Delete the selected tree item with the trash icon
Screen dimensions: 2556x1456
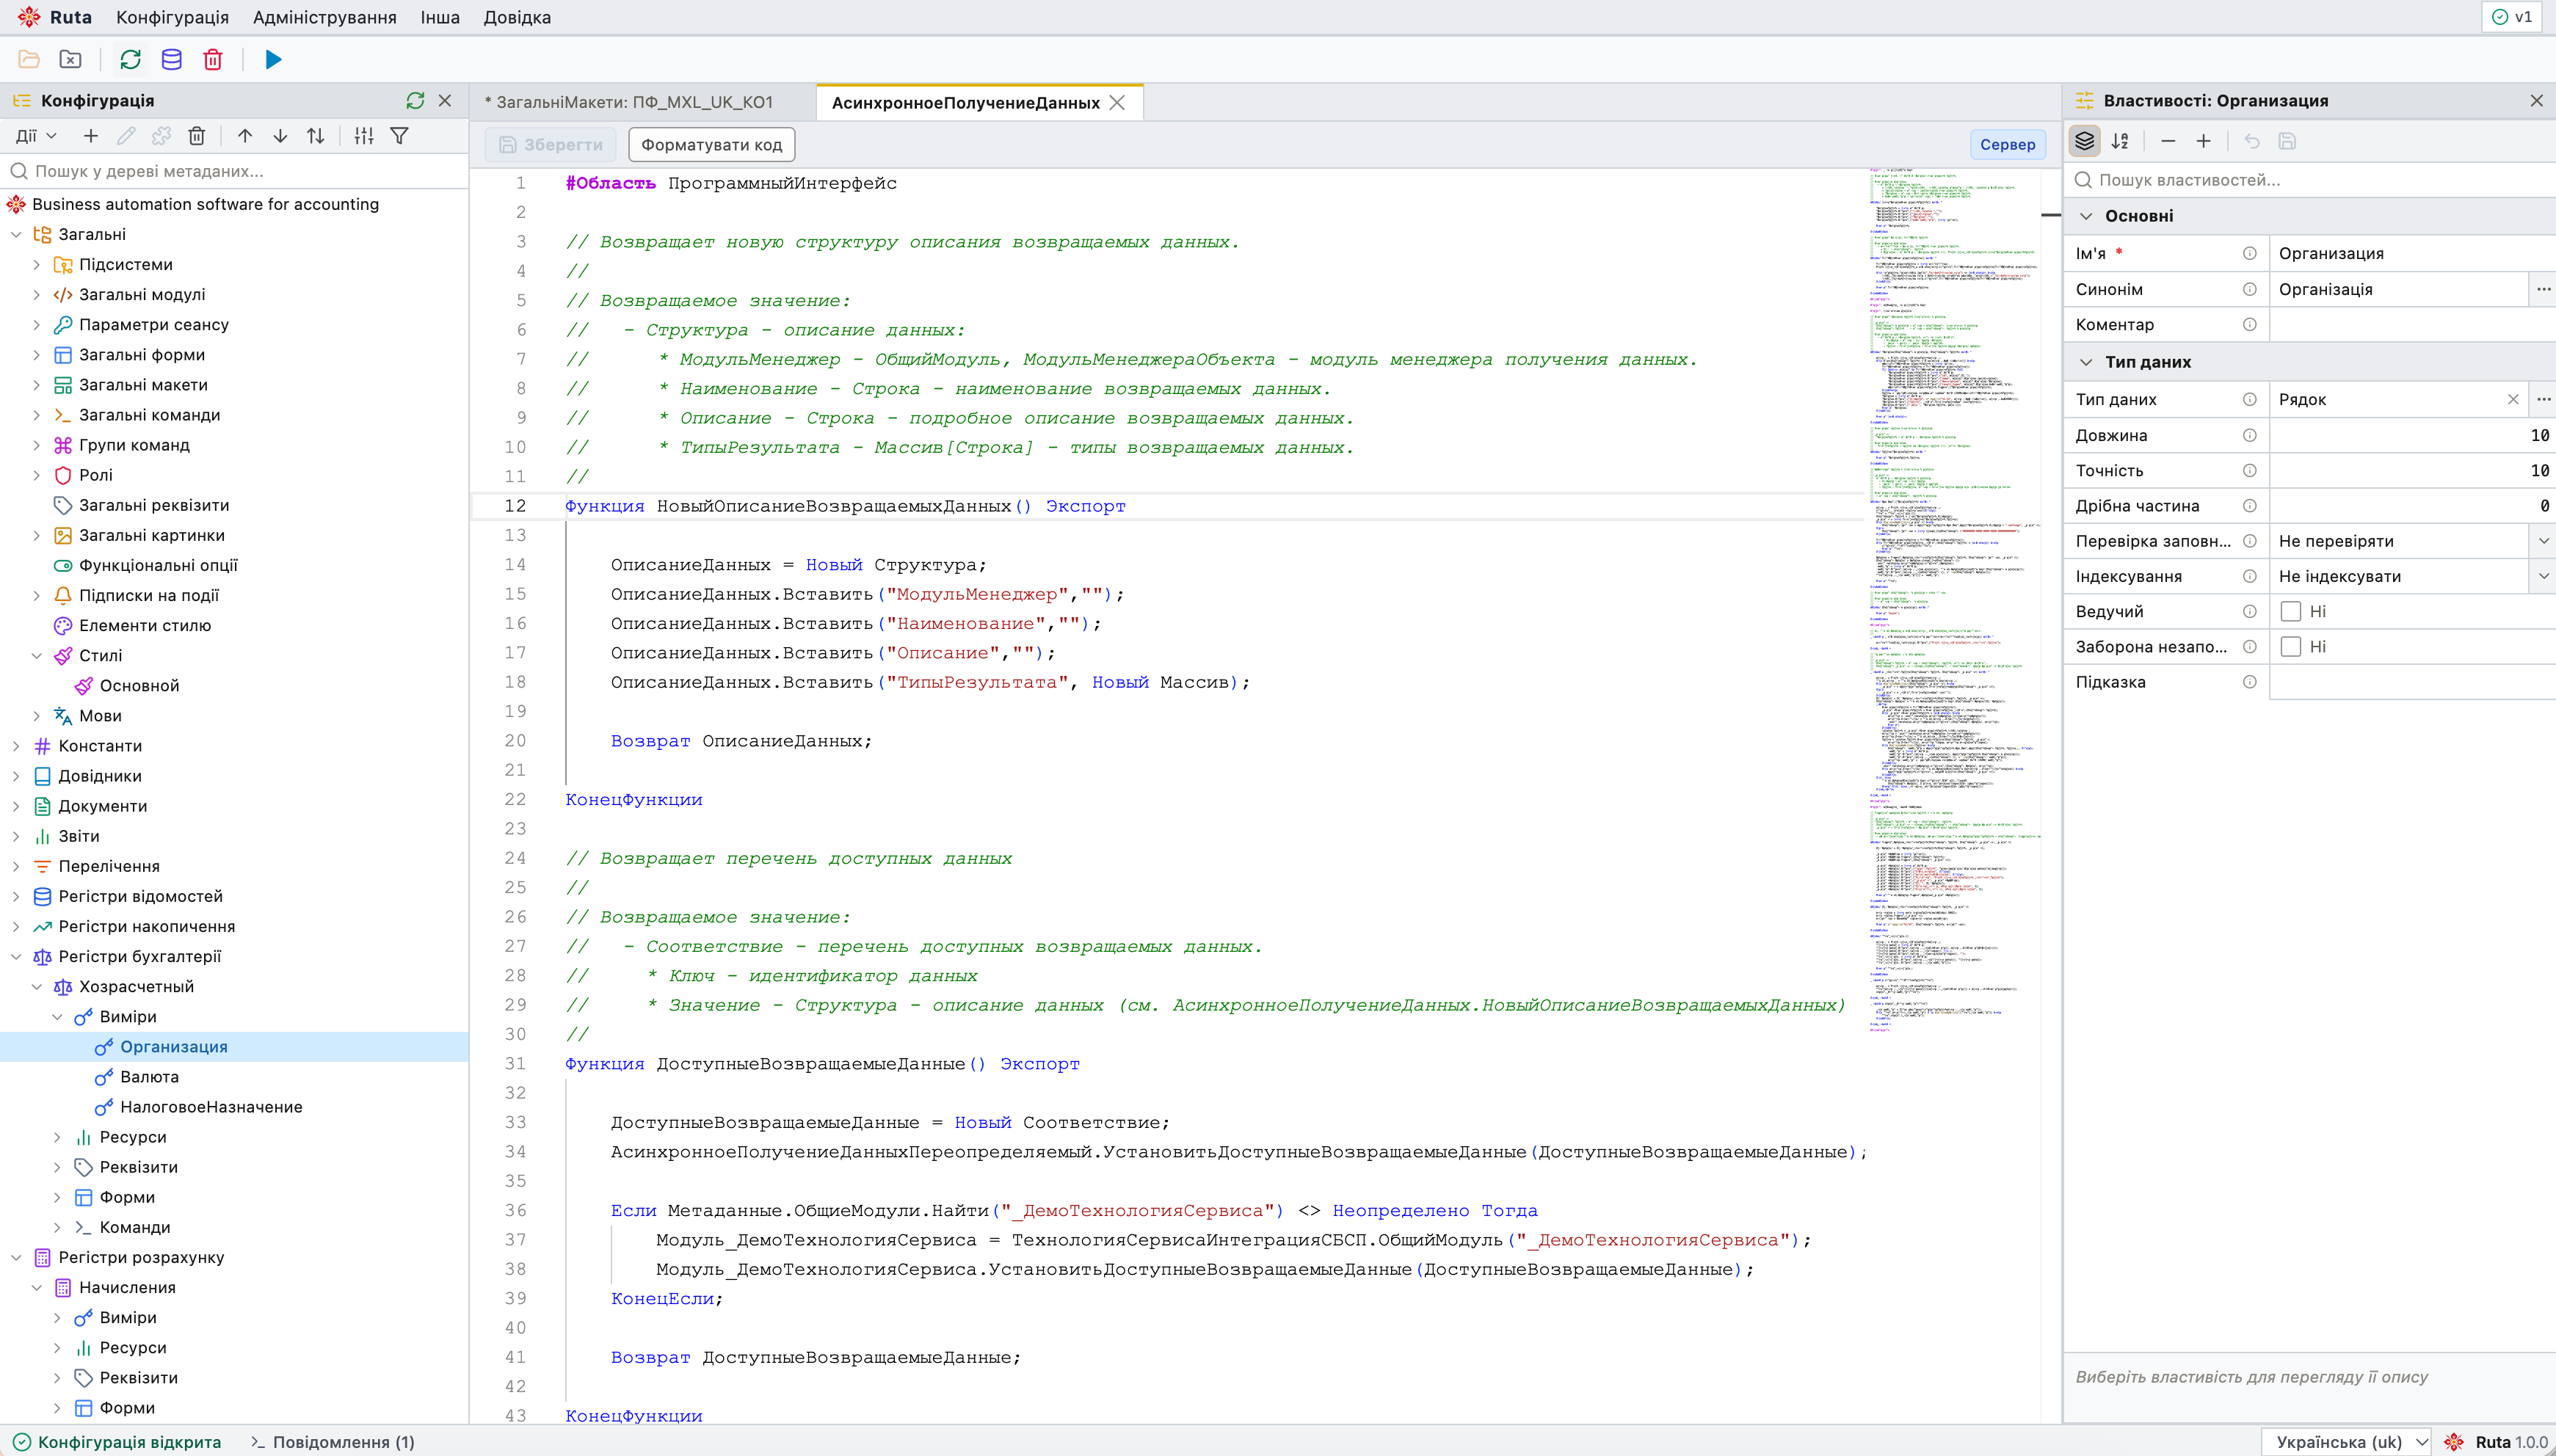(197, 136)
